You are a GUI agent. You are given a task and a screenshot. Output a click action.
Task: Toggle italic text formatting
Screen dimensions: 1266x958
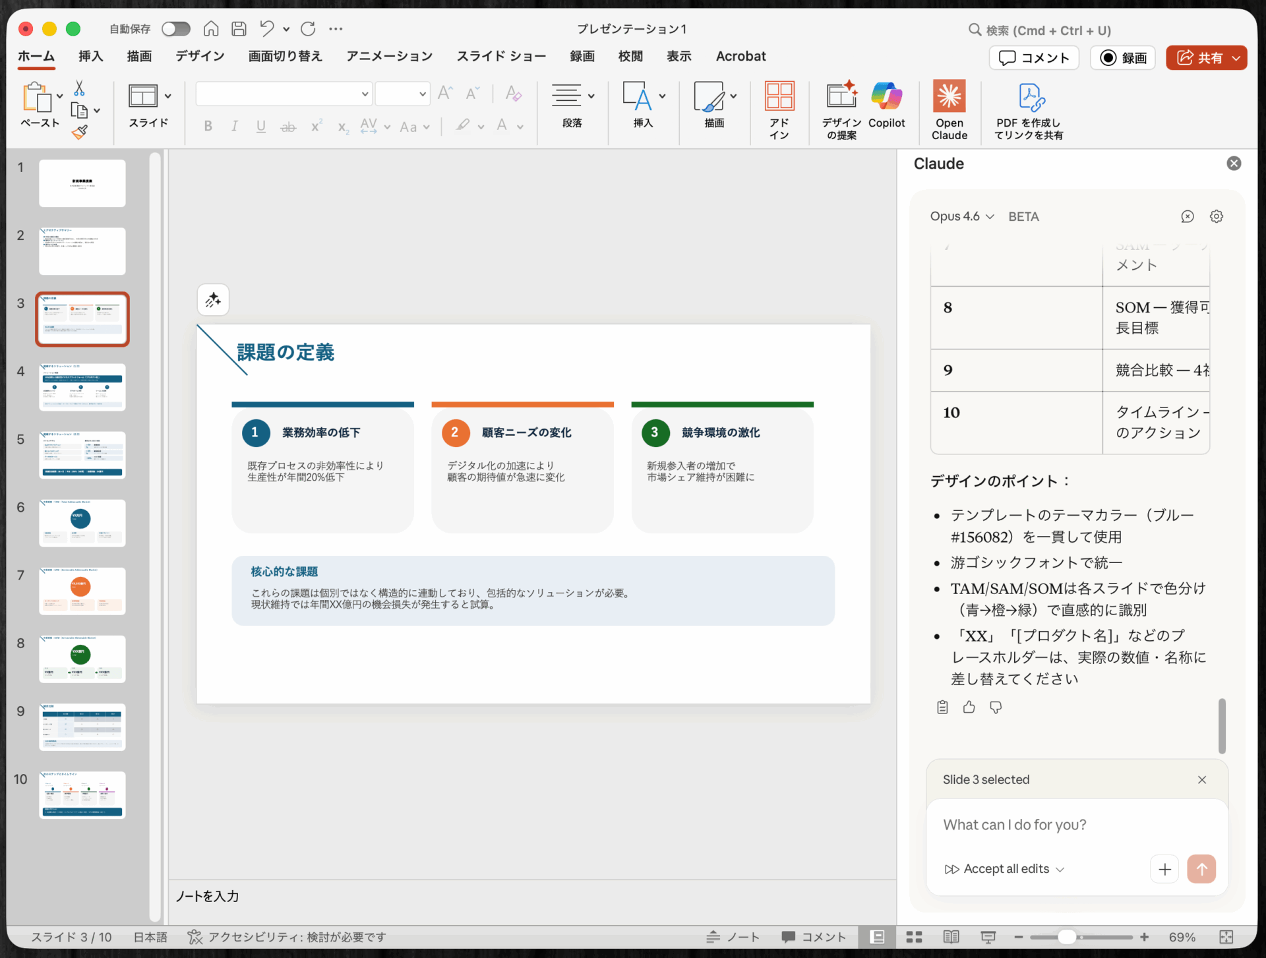[x=234, y=126]
